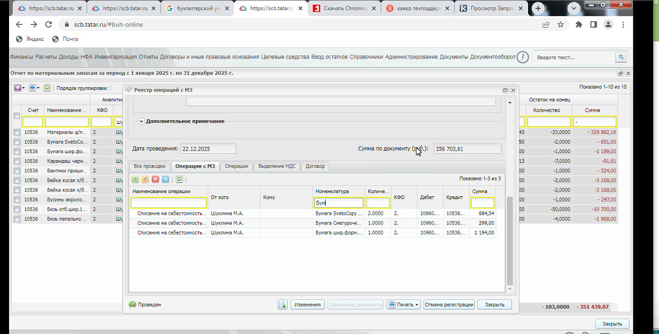This screenshot has width=659, height=334.
Task: Tick the select-all checkbox in report header
Action: pos(17,116)
